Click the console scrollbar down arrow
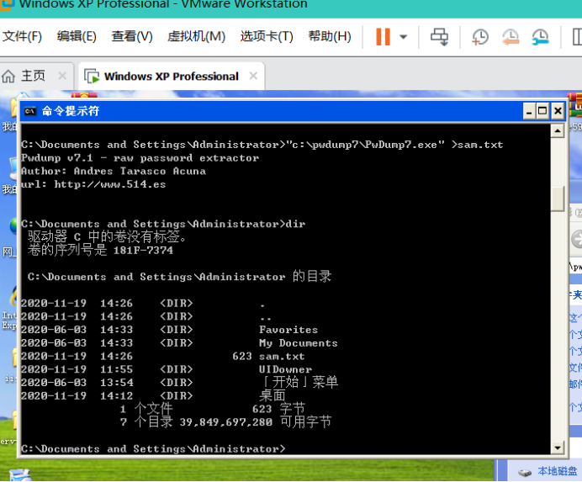582x482 pixels. [x=557, y=448]
